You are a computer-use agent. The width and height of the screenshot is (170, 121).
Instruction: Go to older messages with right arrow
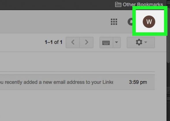click(x=86, y=42)
